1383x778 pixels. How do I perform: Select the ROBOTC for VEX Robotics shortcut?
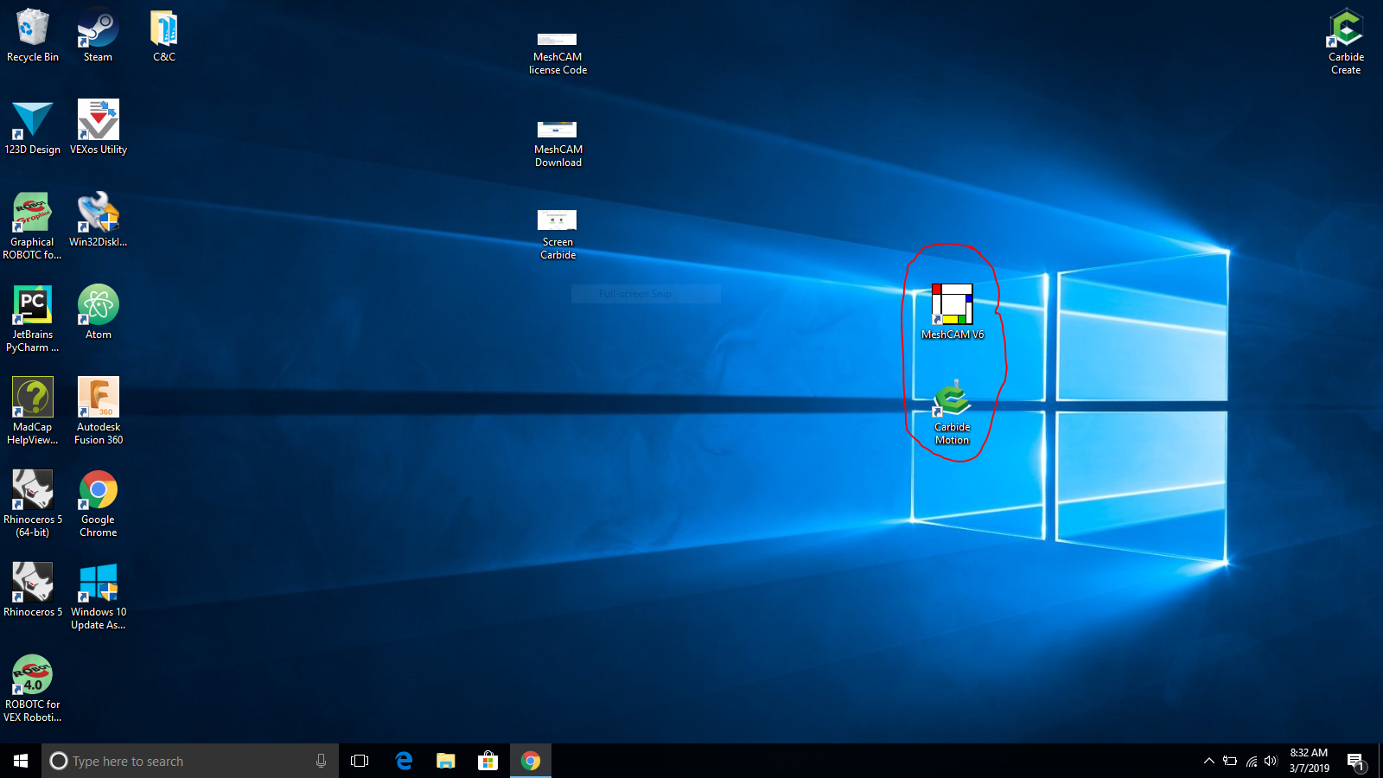coord(33,688)
